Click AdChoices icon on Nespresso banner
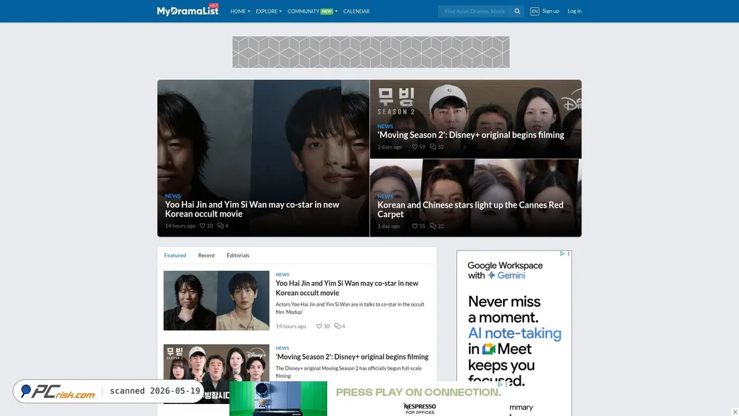This screenshot has width=739, height=416. (500, 384)
